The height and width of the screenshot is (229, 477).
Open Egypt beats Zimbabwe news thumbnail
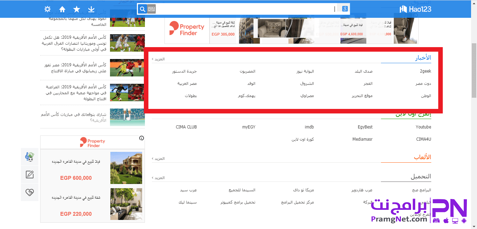point(127,68)
